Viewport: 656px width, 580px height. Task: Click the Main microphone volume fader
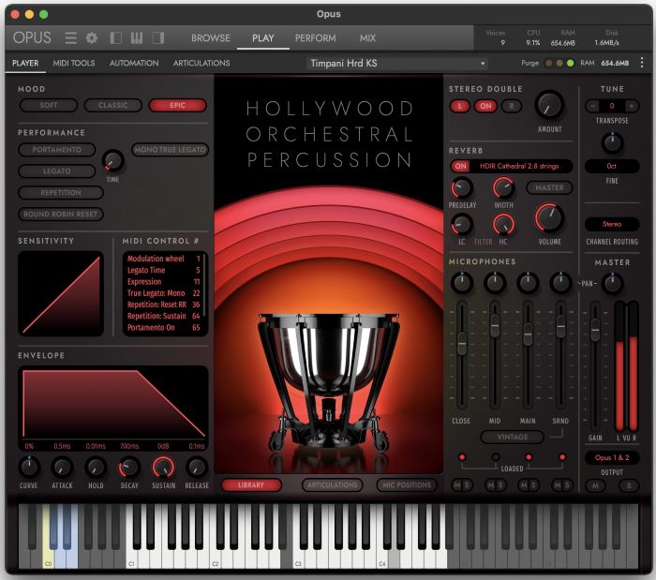[528, 335]
